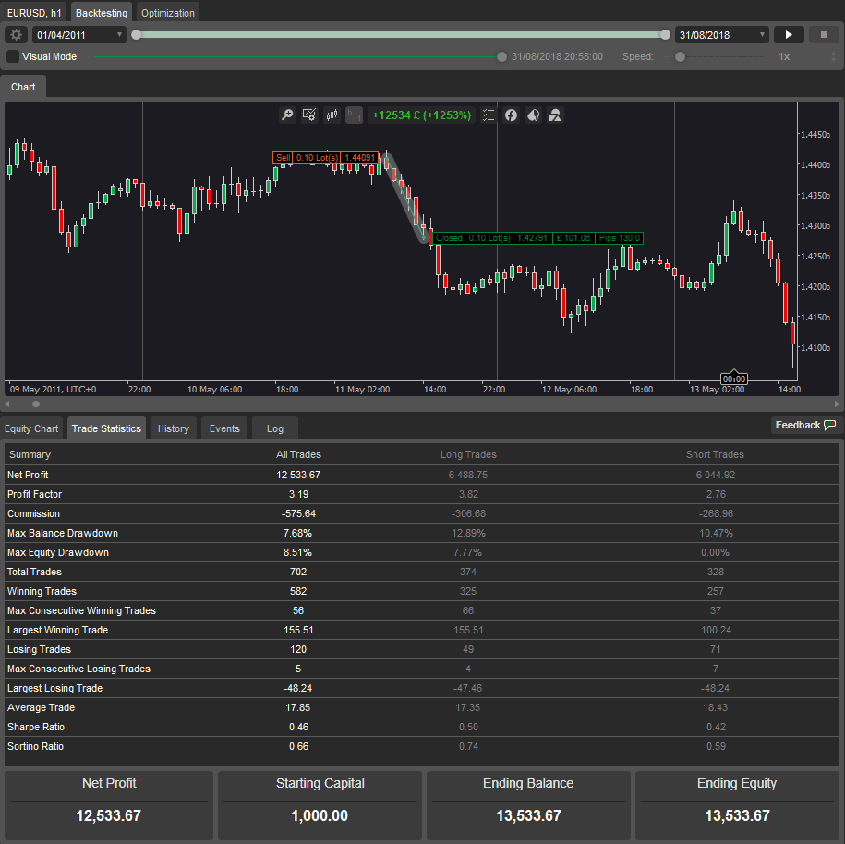Click the Commission value -575.64
Image resolution: width=845 pixels, height=844 pixels.
tap(298, 513)
